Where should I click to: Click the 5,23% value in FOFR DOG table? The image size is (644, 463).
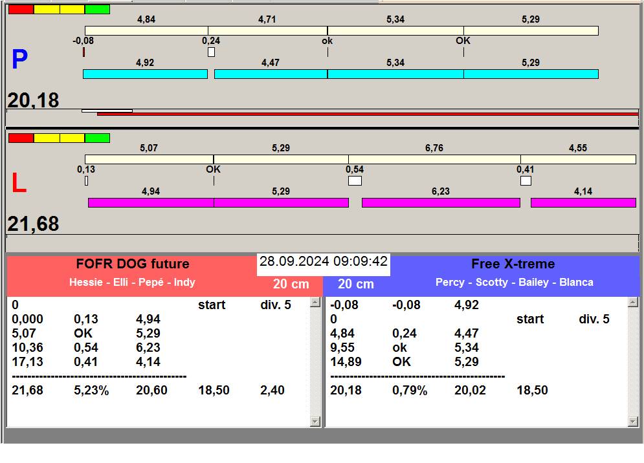click(91, 391)
